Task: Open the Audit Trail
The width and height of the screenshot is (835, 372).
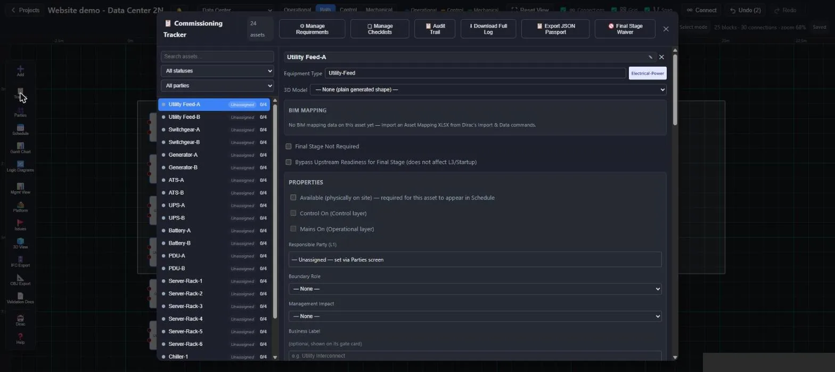Action: coord(435,29)
